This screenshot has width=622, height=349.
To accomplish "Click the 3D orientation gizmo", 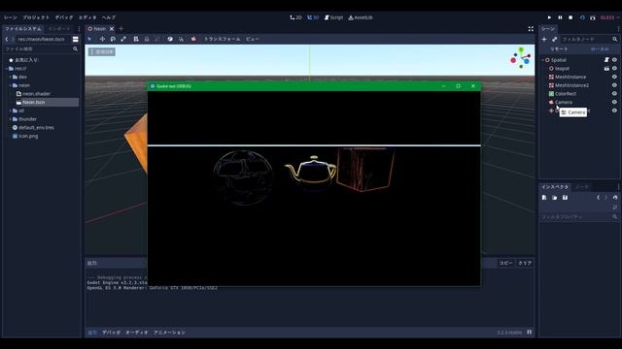I will 521,58.
